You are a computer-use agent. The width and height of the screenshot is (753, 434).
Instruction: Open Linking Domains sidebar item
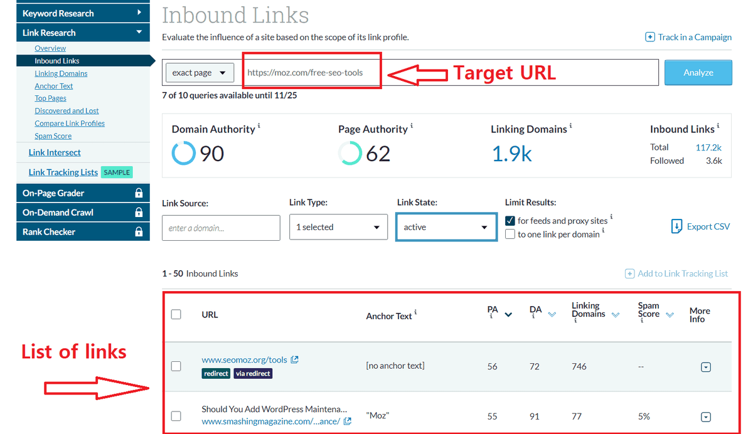point(61,73)
